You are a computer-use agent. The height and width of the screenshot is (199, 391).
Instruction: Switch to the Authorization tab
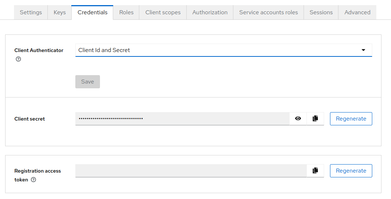(x=210, y=12)
